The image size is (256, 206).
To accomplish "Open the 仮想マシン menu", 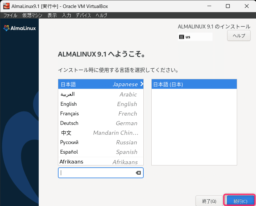I will coord(32,15).
